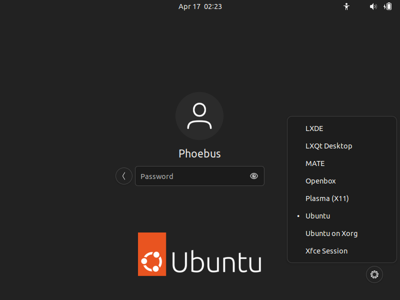Open the clock showing Apr 17 02:23
The width and height of the screenshot is (400, 300).
click(x=200, y=6)
